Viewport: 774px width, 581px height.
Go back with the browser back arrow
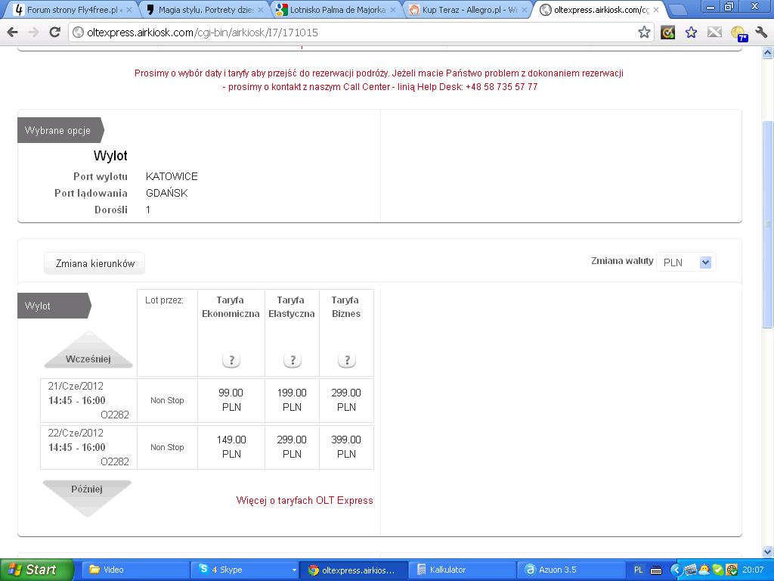[x=12, y=33]
